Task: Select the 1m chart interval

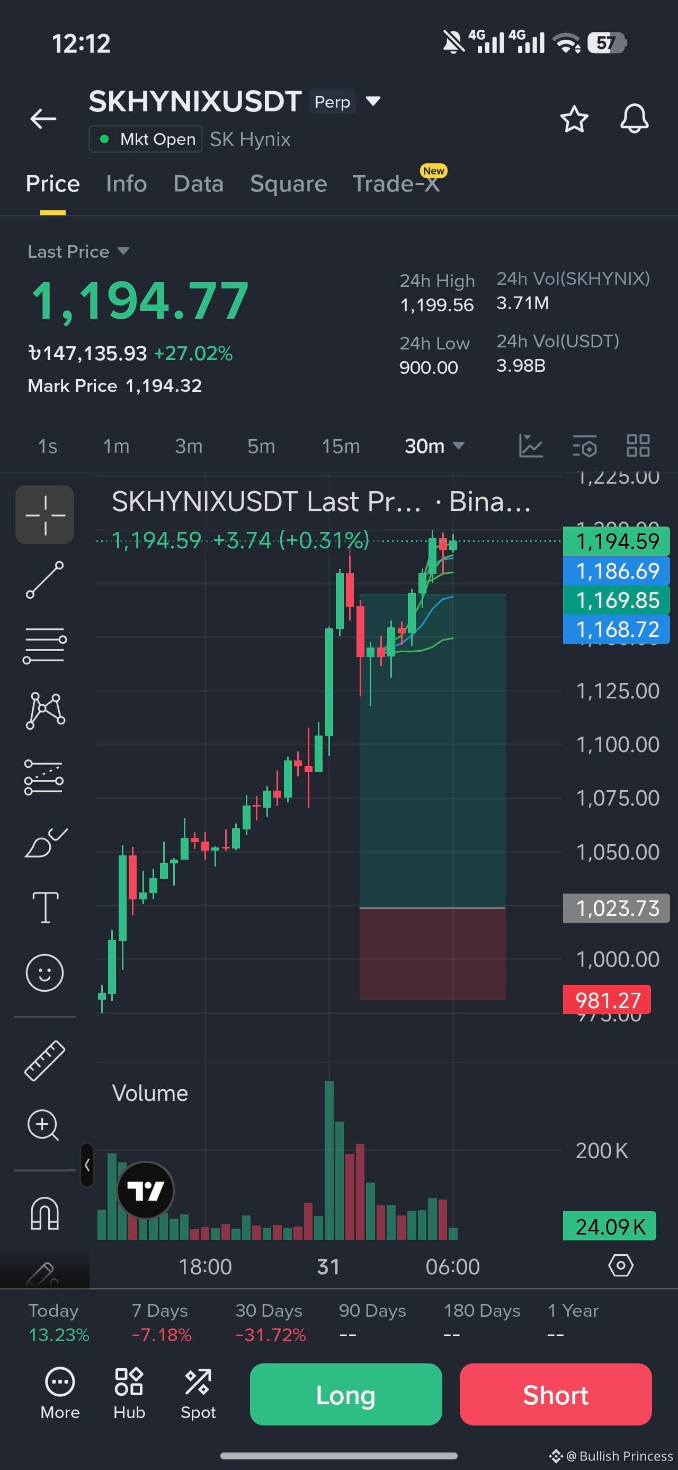Action: point(117,445)
